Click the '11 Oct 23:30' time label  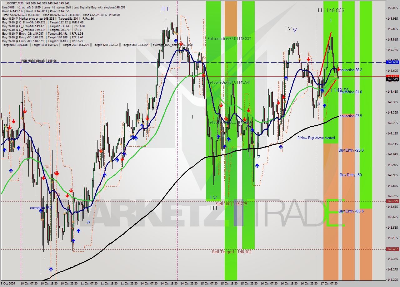[128, 284]
